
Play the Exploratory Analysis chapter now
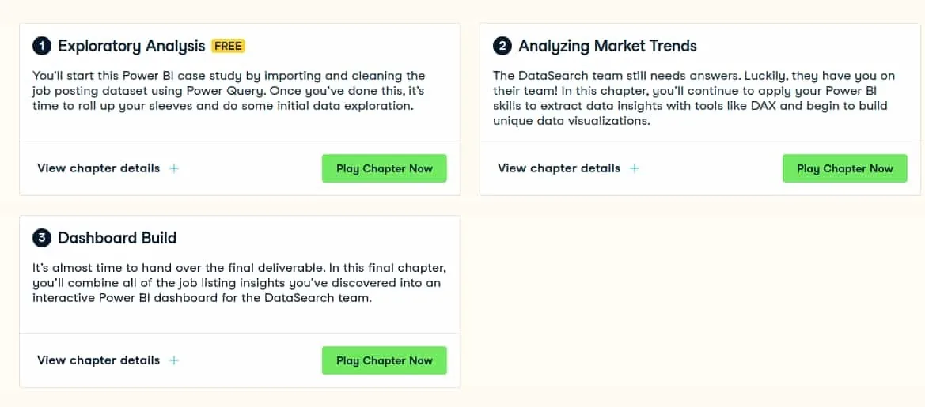pos(384,168)
